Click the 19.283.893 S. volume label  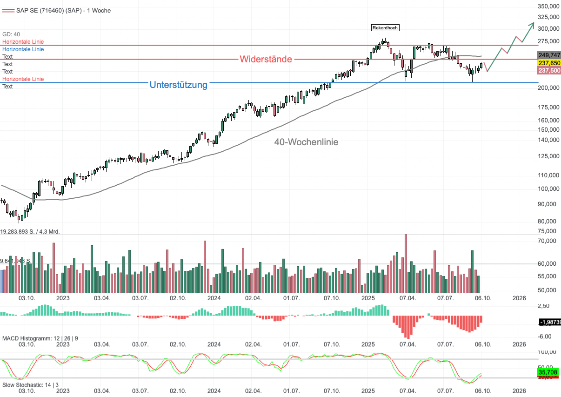30,231
